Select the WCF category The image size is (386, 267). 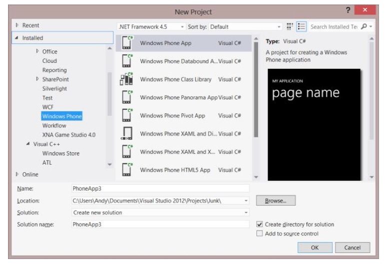pos(48,107)
